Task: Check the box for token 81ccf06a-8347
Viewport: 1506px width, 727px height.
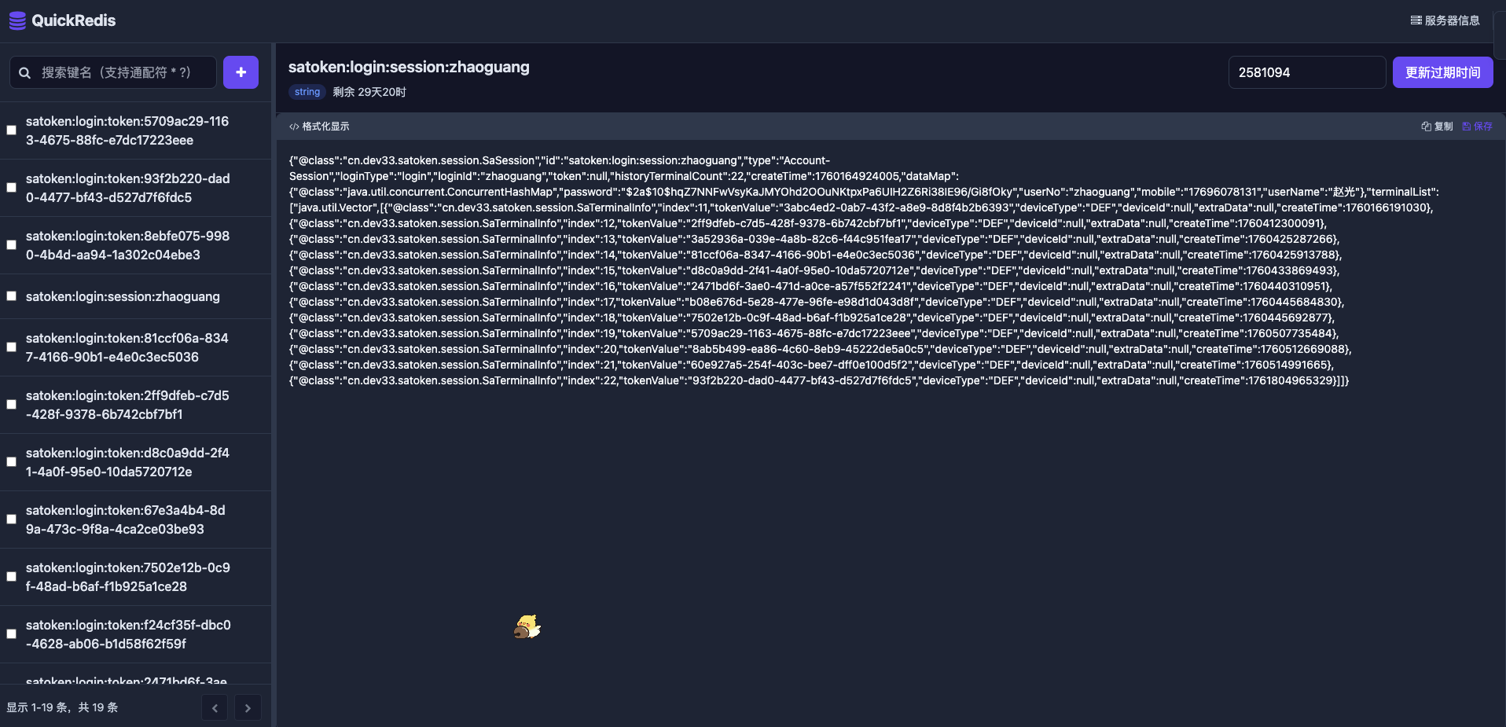Action: click(x=12, y=347)
